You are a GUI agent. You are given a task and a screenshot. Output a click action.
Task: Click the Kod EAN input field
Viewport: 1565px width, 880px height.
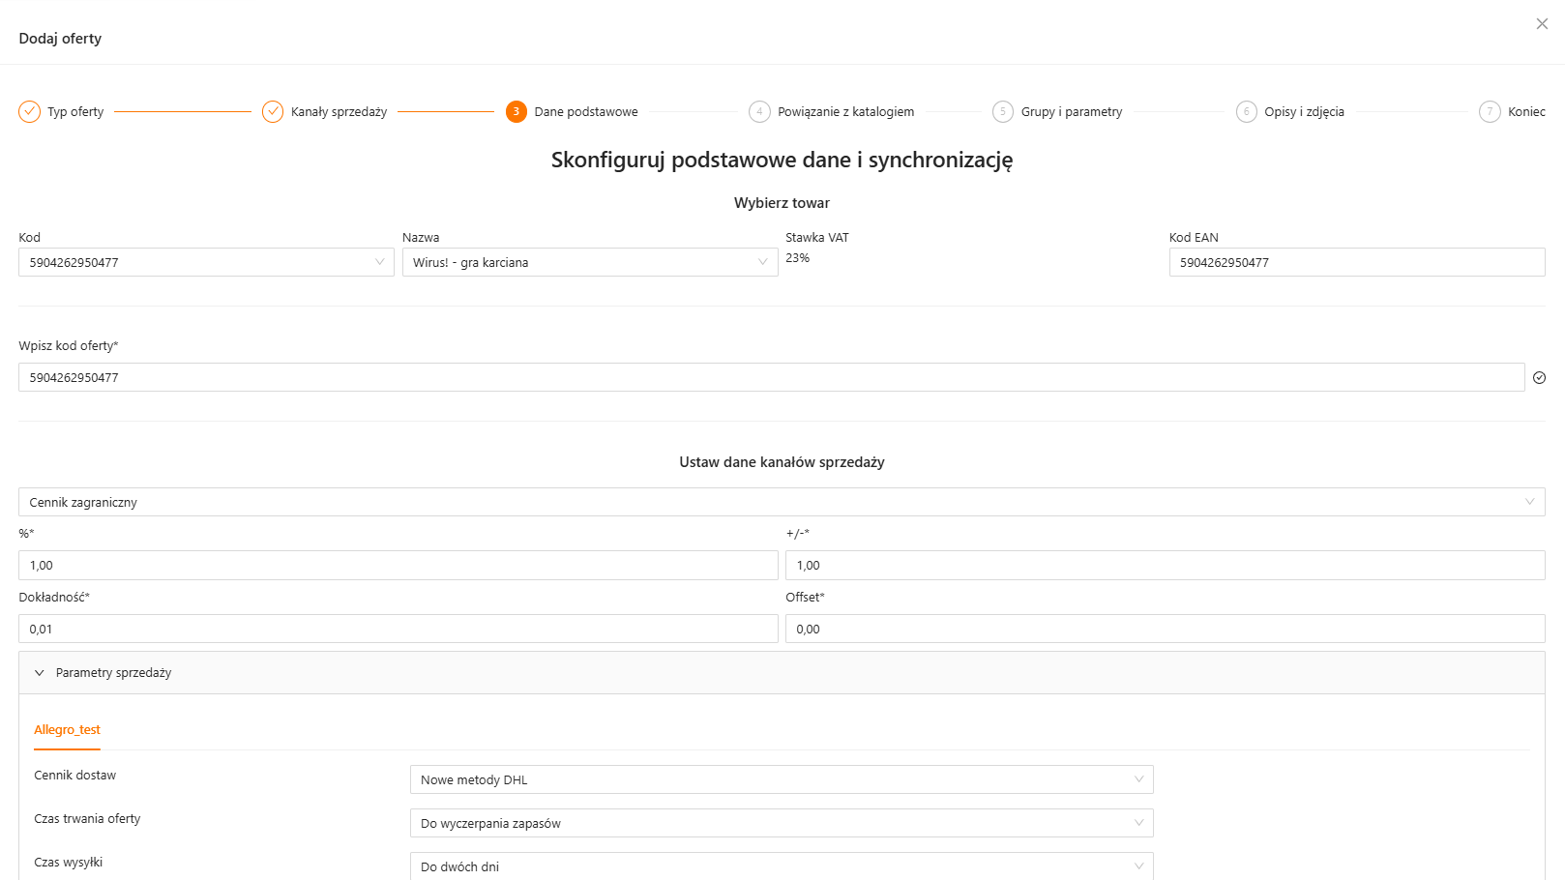[1357, 262]
